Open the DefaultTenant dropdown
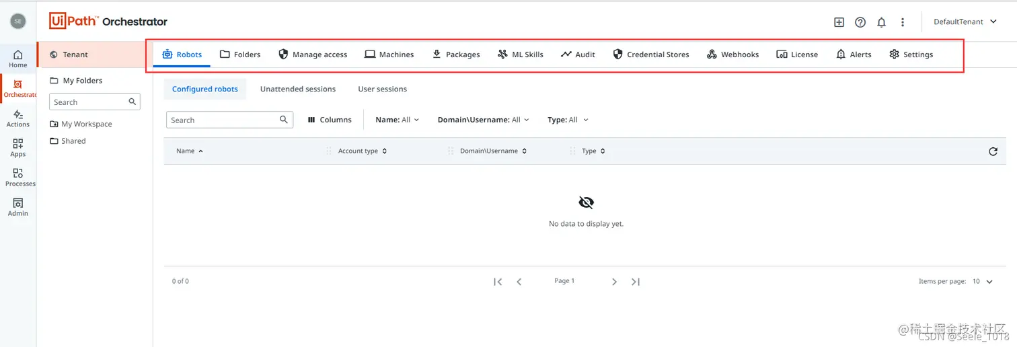 pos(965,22)
